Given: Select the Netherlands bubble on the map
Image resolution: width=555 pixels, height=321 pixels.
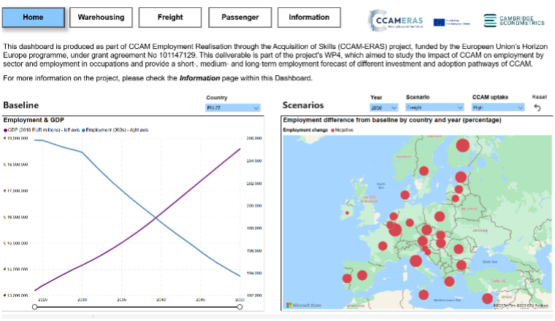Looking at the screenshot, I should point(394,217).
